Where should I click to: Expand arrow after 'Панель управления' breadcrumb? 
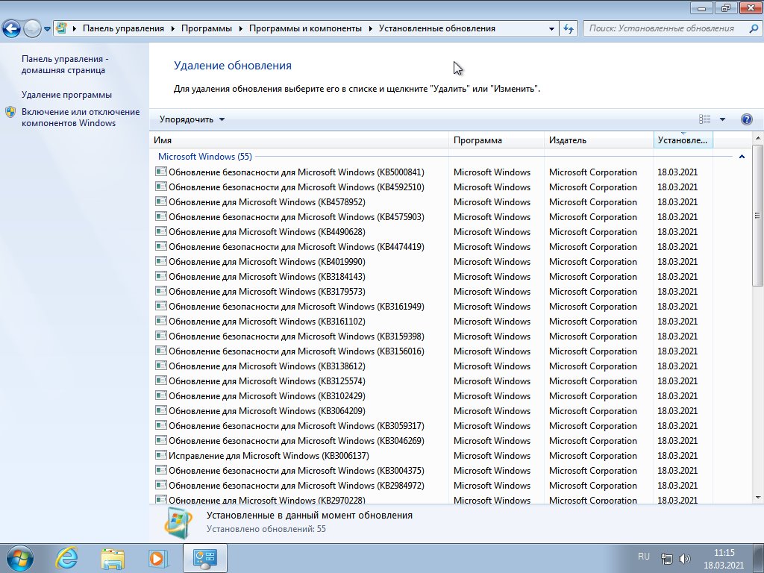pos(173,29)
